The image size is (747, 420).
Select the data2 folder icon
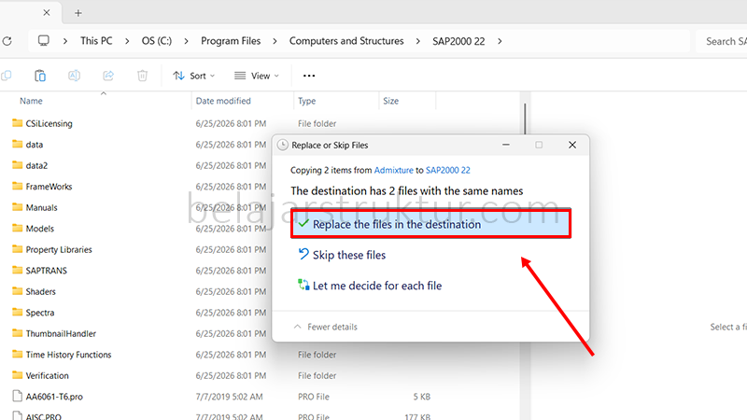point(18,165)
